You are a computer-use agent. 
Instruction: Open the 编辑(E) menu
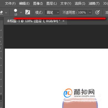coord(24,4)
